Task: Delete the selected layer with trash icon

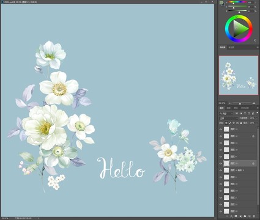Action: click(254, 216)
